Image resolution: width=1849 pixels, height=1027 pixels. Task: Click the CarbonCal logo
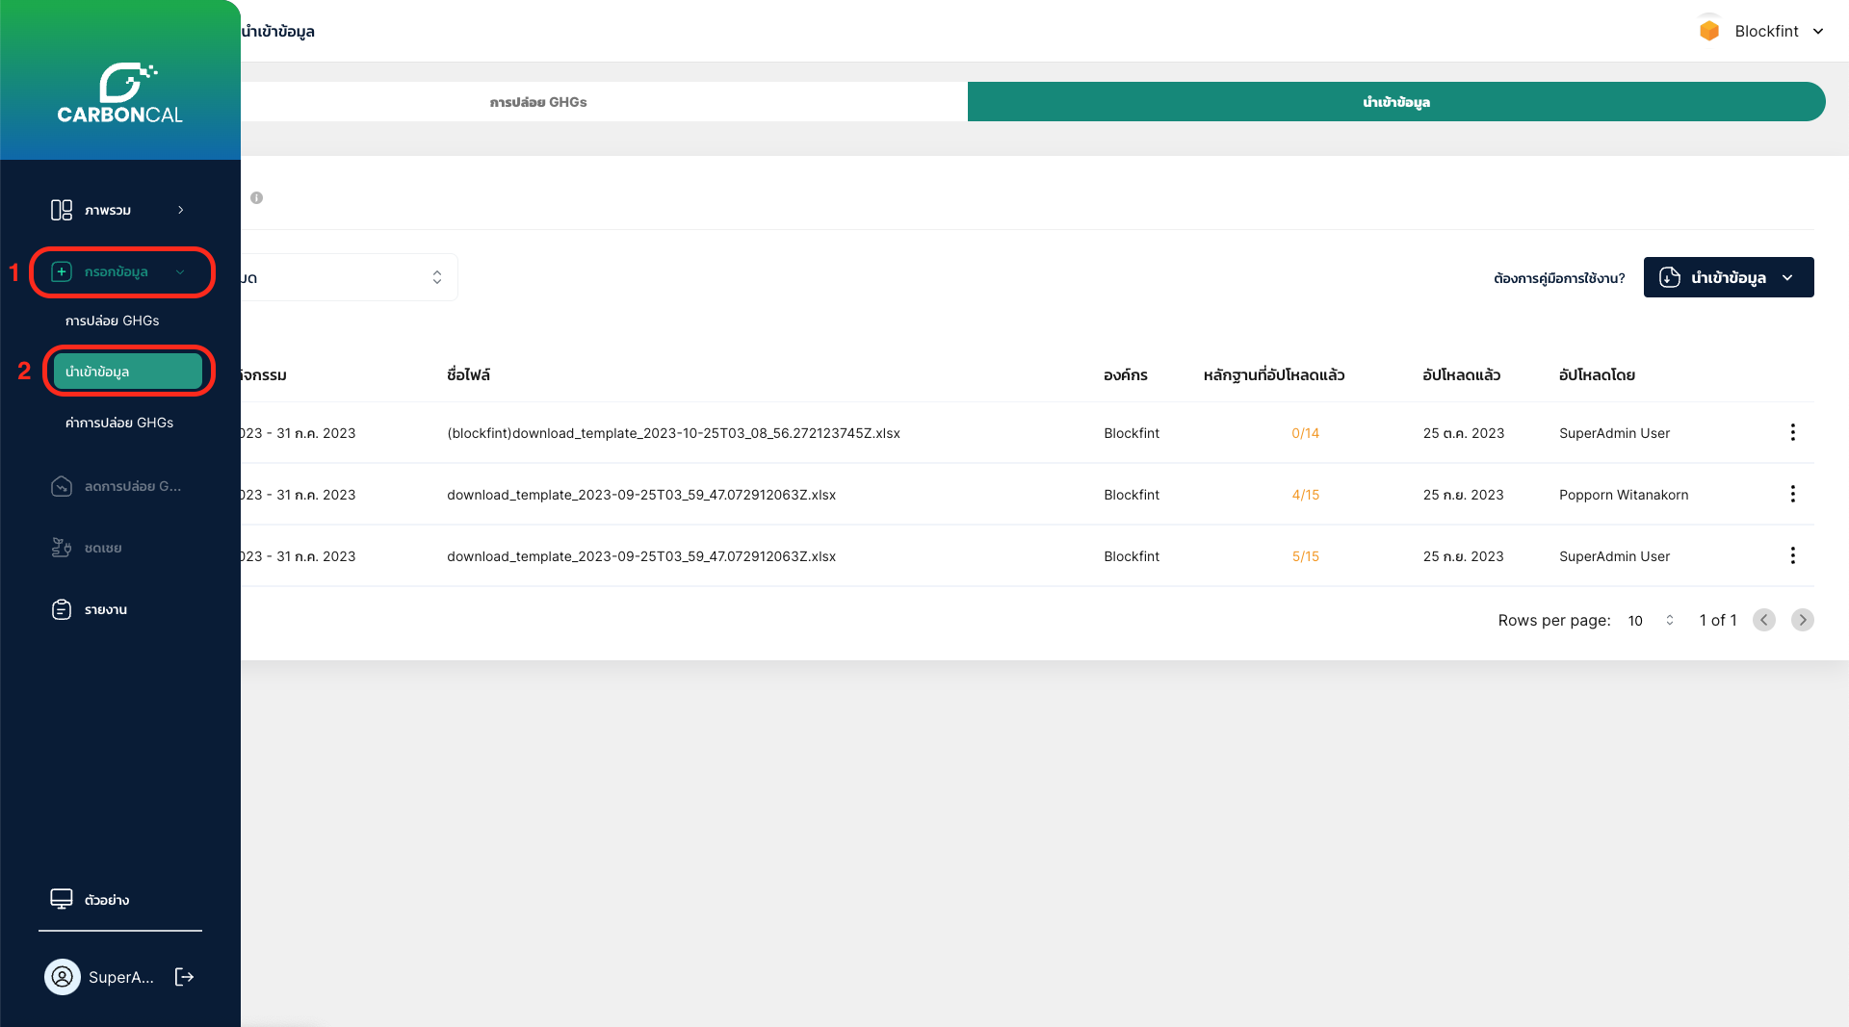point(120,93)
